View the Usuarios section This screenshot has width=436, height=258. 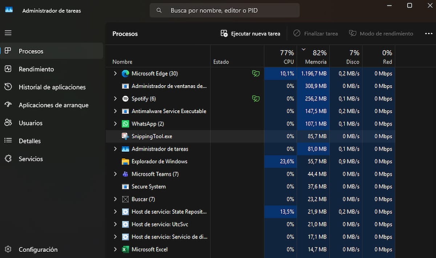coord(31,123)
